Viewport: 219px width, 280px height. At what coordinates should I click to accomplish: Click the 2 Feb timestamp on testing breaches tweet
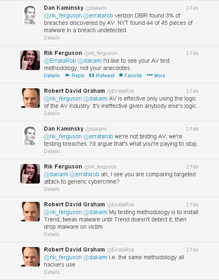(x=192, y=129)
